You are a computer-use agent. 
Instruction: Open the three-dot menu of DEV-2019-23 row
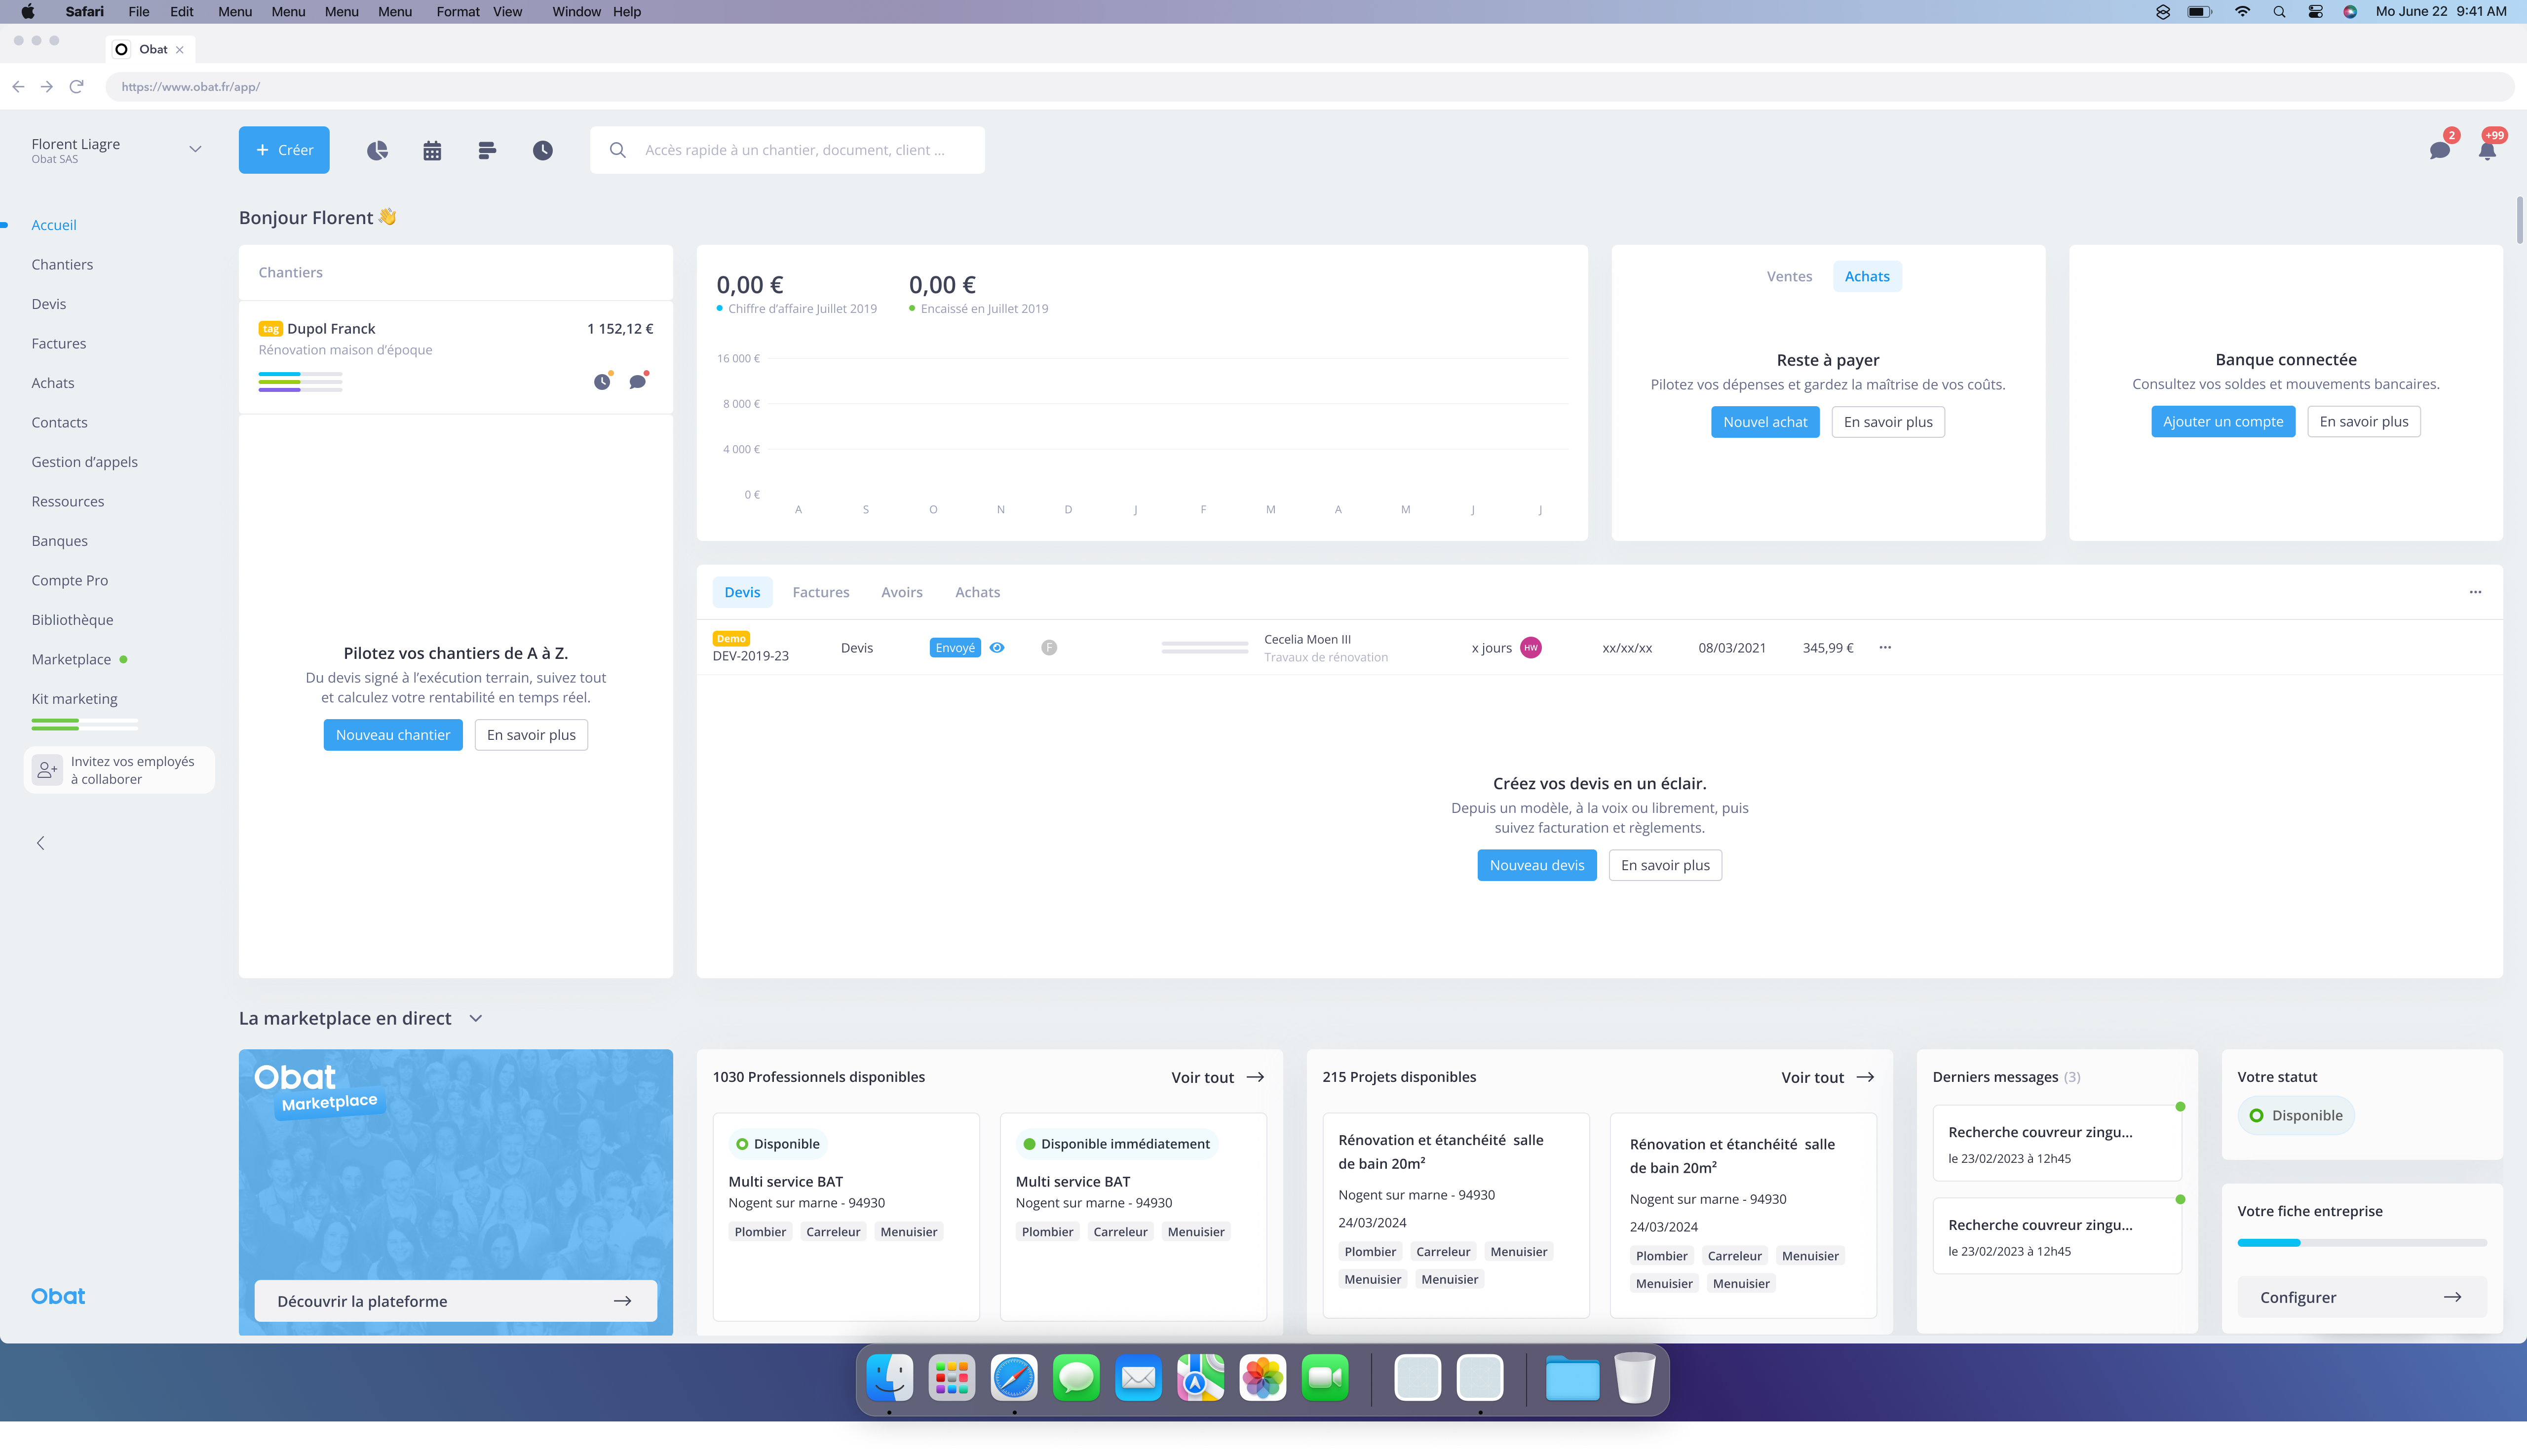(1885, 648)
